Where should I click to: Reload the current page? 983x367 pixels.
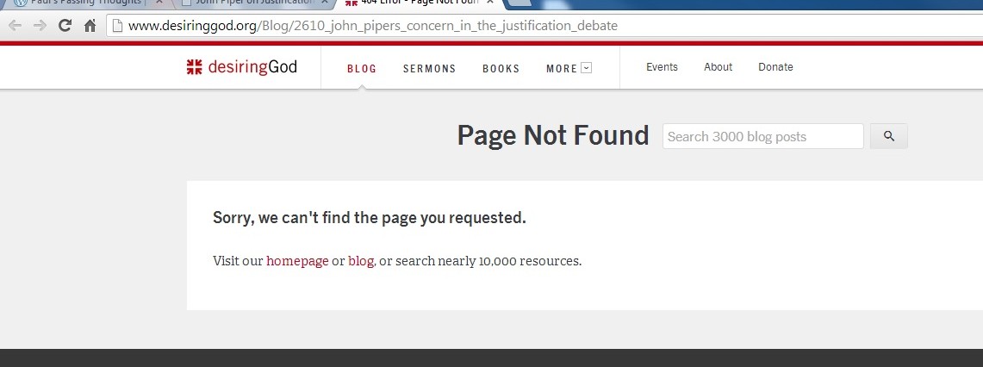point(65,26)
